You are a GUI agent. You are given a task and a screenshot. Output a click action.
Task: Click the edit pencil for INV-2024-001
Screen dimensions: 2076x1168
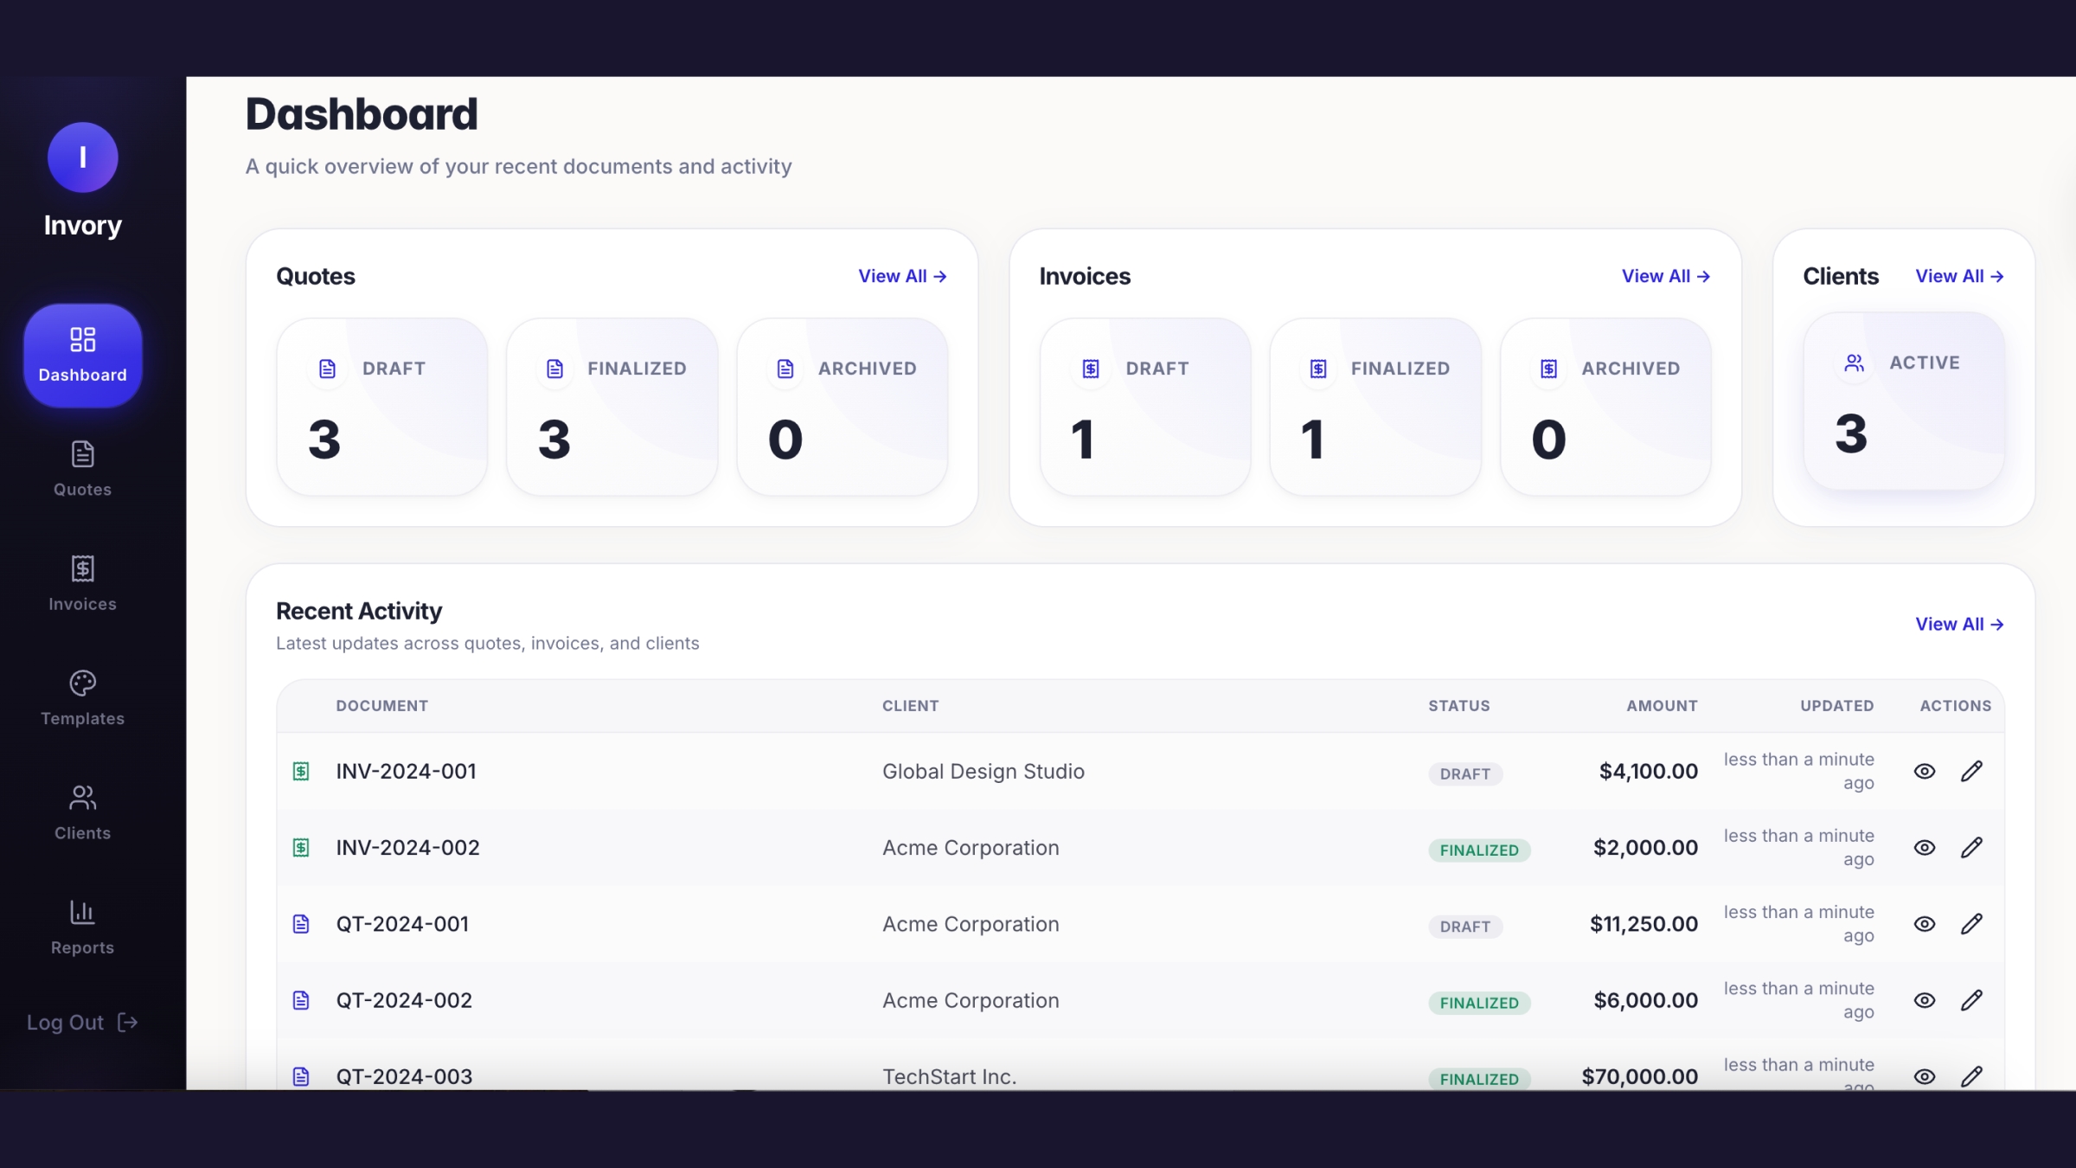[x=1971, y=771]
